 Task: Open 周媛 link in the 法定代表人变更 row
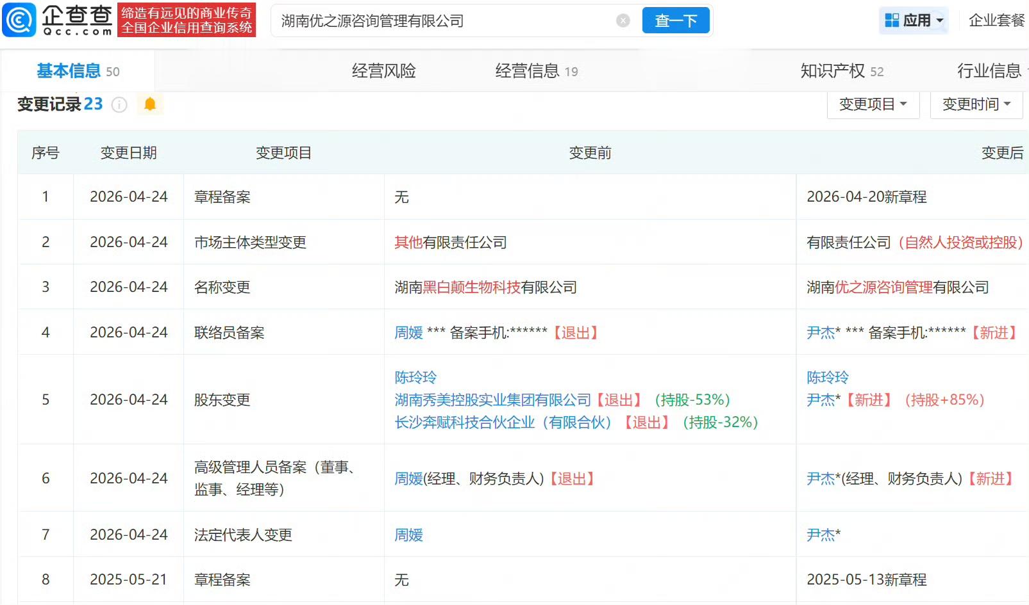[x=409, y=535]
